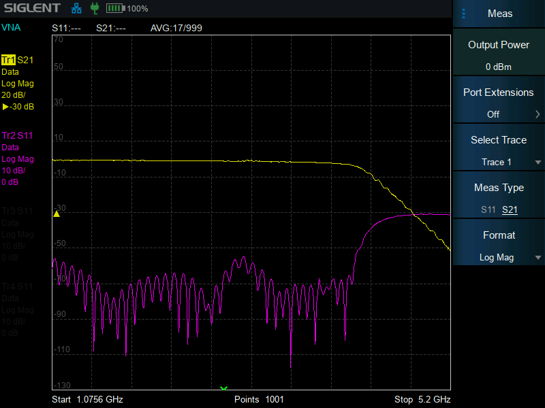Activate the dimmed Tr3 S11 trace
Image resolution: width=545 pixels, height=408 pixels.
point(18,211)
